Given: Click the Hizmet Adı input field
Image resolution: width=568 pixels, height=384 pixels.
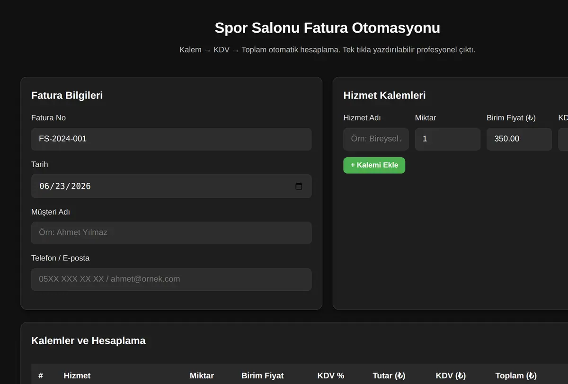Looking at the screenshot, I should (x=376, y=139).
